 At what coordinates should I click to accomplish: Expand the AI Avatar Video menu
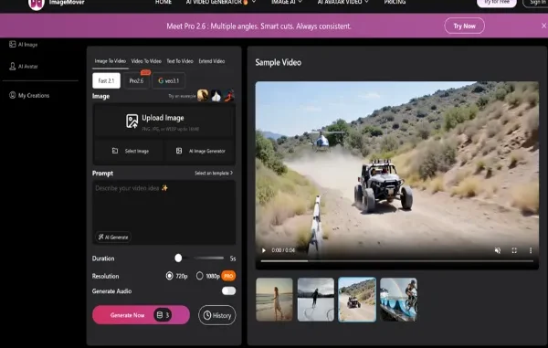342,2
